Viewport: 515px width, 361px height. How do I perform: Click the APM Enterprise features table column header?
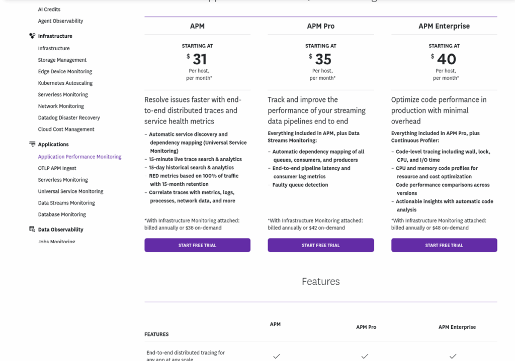click(457, 327)
